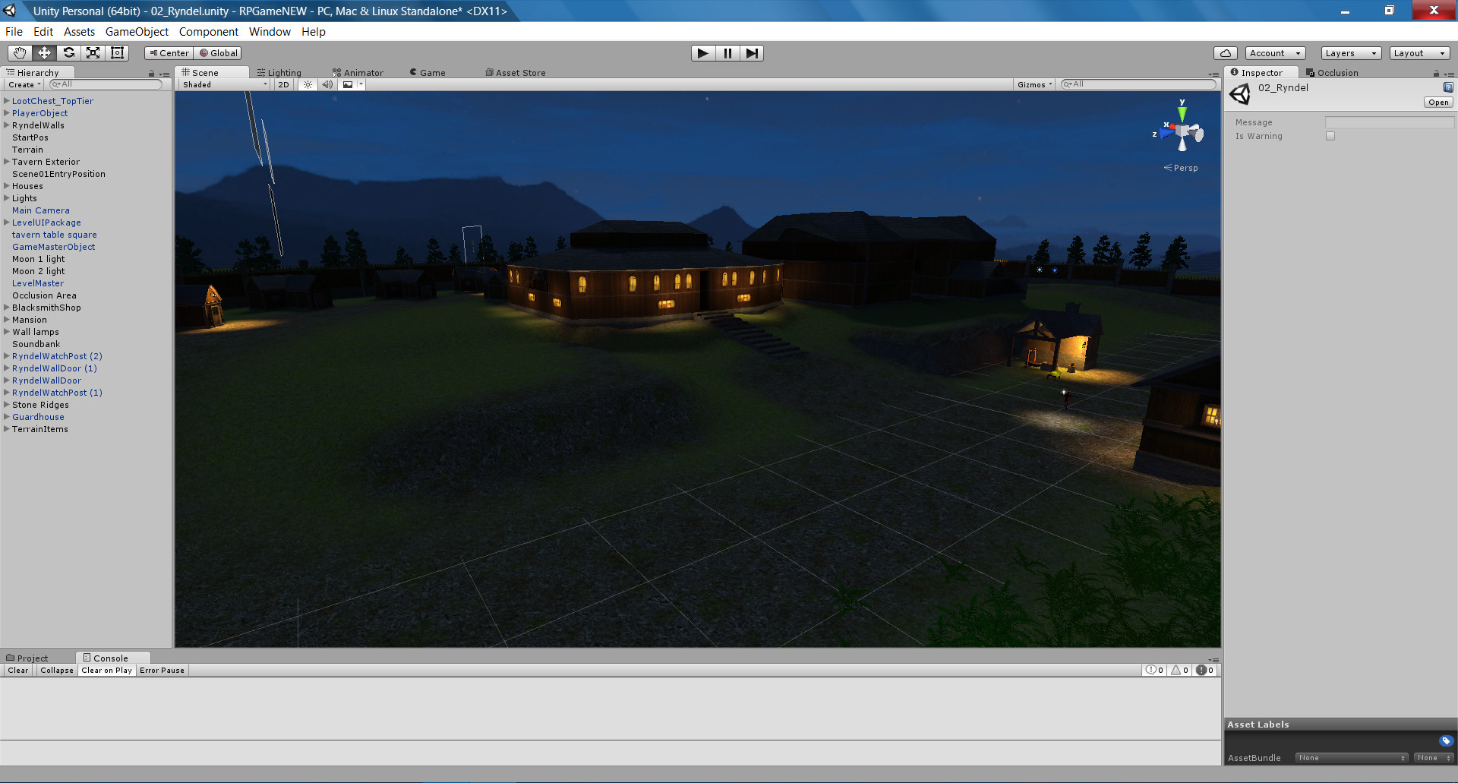Open the File menu
Viewport: 1458px width, 783px height.
(14, 32)
